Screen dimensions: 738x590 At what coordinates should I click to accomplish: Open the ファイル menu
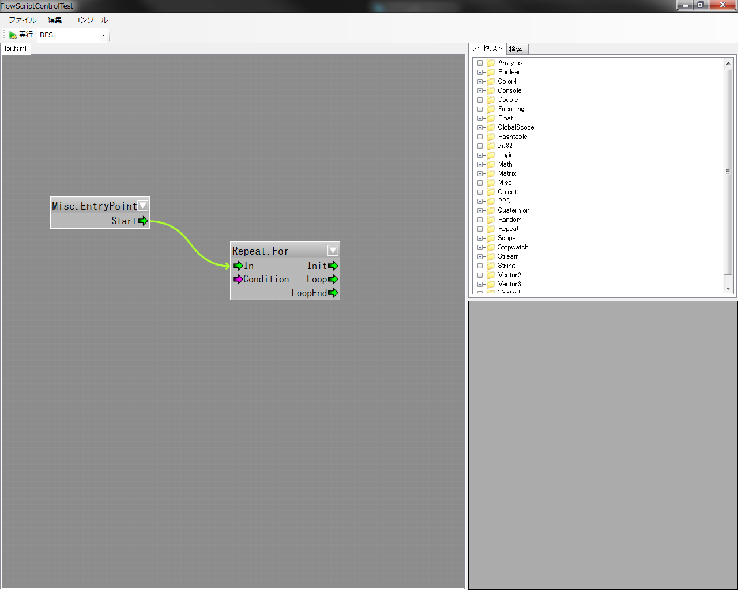[x=22, y=20]
